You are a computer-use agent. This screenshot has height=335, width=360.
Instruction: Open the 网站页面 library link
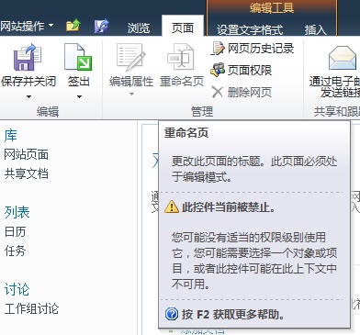27,154
